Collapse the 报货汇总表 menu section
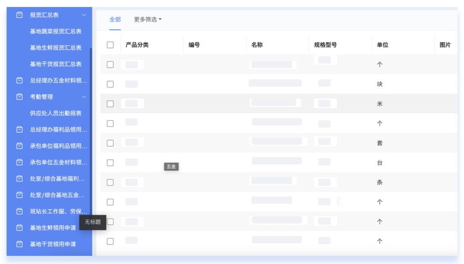This screenshot has width=464, height=264. pyautogui.click(x=85, y=15)
